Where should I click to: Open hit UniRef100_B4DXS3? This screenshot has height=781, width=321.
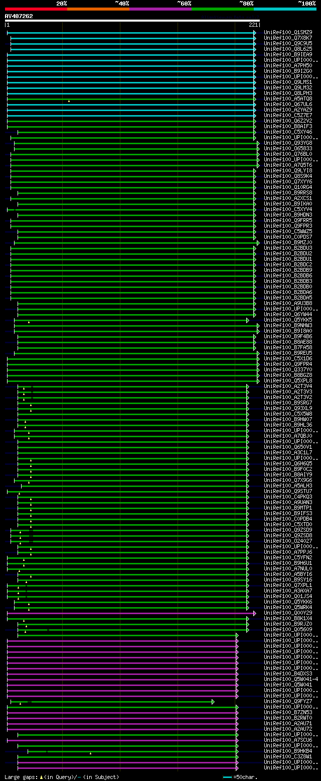[288, 674]
